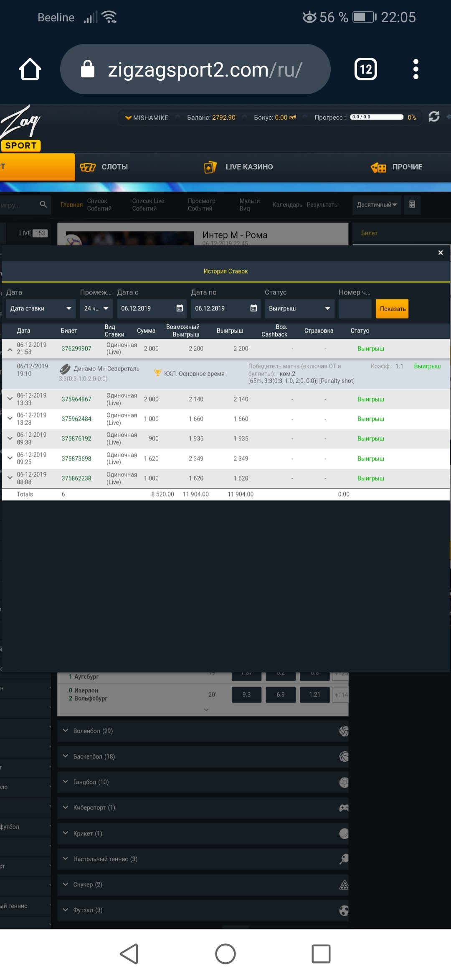Open the browser three-dot menu

point(415,69)
